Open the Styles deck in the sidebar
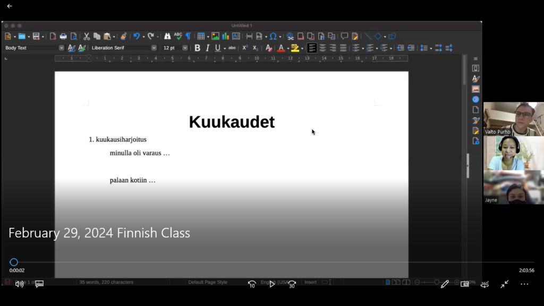The height and width of the screenshot is (306, 544). click(475, 78)
